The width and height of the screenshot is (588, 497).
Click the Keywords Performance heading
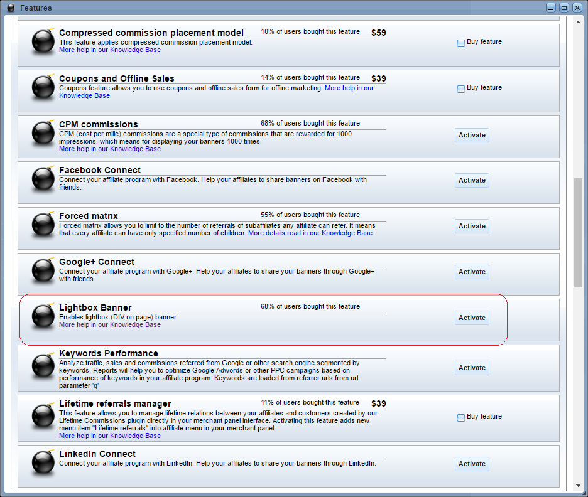click(x=109, y=353)
